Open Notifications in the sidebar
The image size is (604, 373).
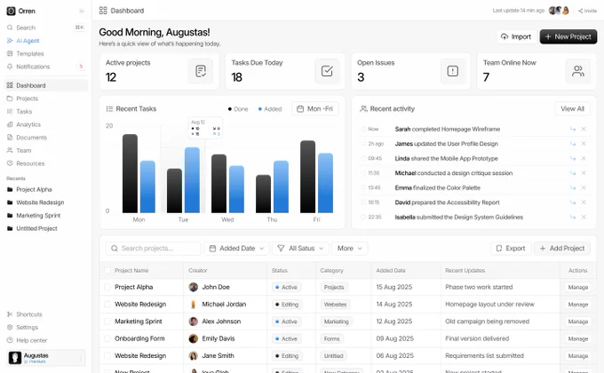33,67
